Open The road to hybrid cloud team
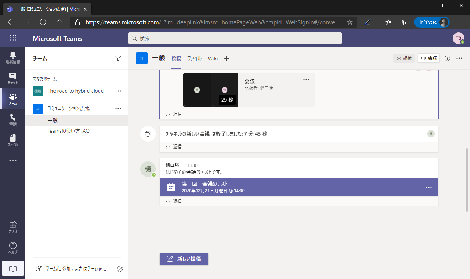Viewport: 470px width, 279px height. 75,91
